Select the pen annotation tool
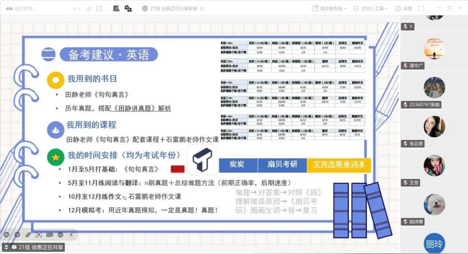 pos(28,234)
